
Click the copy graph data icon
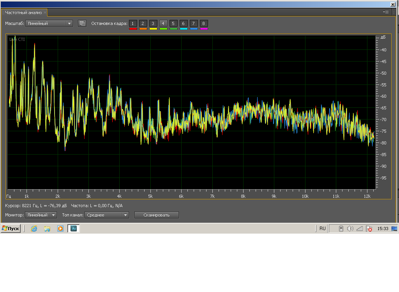coord(82,23)
